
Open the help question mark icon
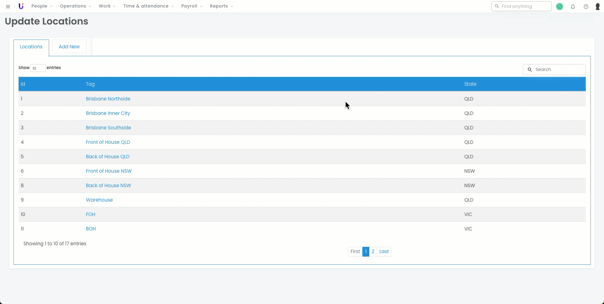pyautogui.click(x=586, y=6)
